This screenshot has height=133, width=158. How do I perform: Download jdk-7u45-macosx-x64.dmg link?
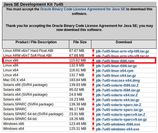click(x=118, y=81)
